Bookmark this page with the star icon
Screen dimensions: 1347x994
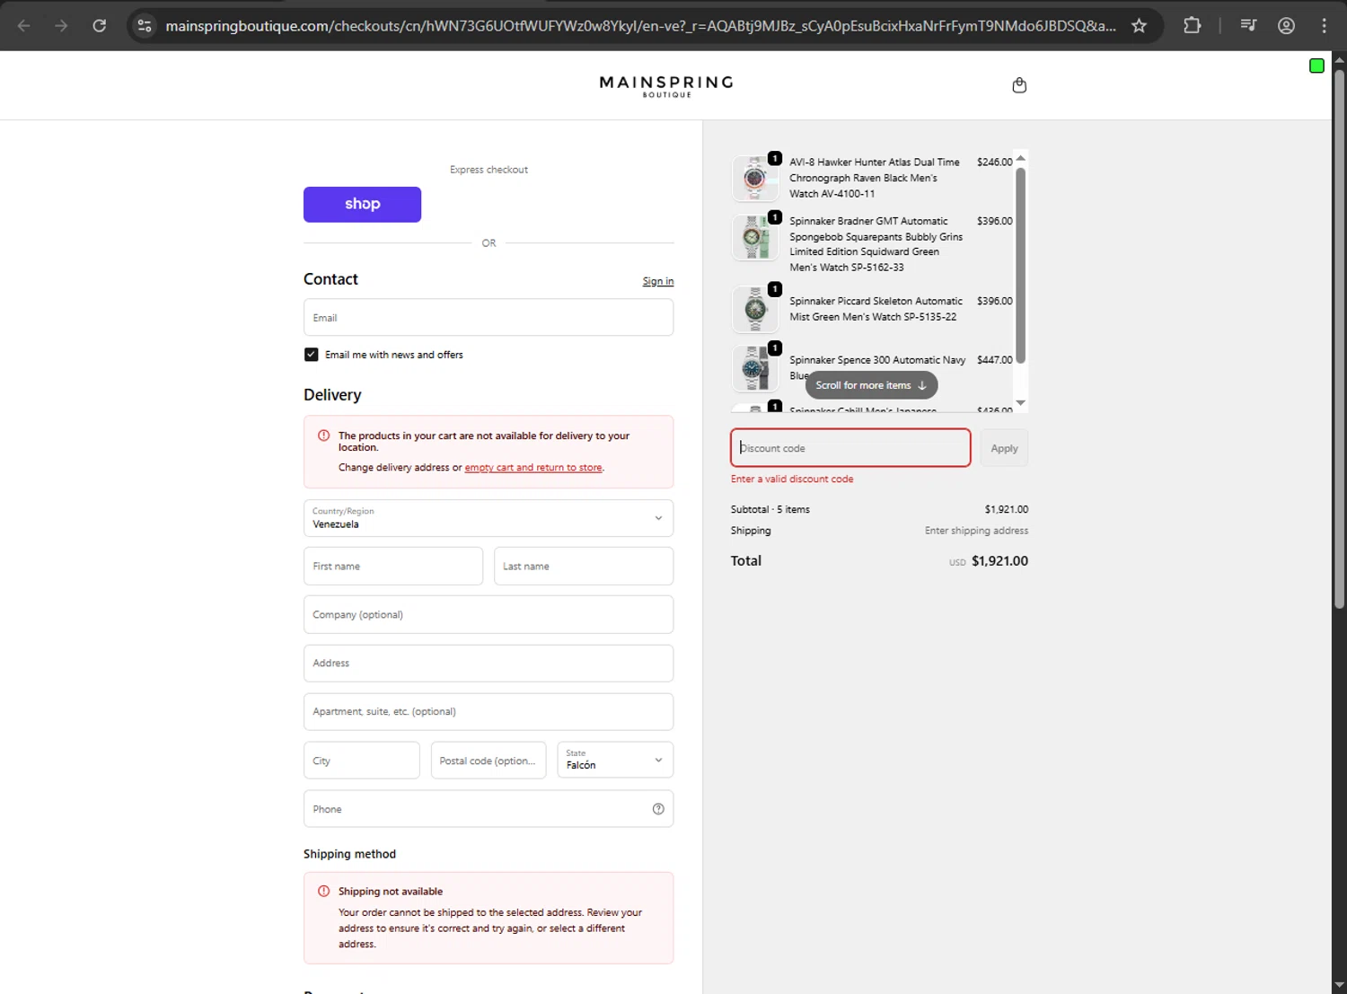(x=1139, y=25)
